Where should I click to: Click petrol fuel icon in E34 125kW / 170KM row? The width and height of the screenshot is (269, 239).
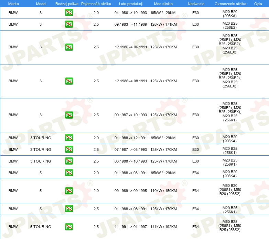click(69, 209)
